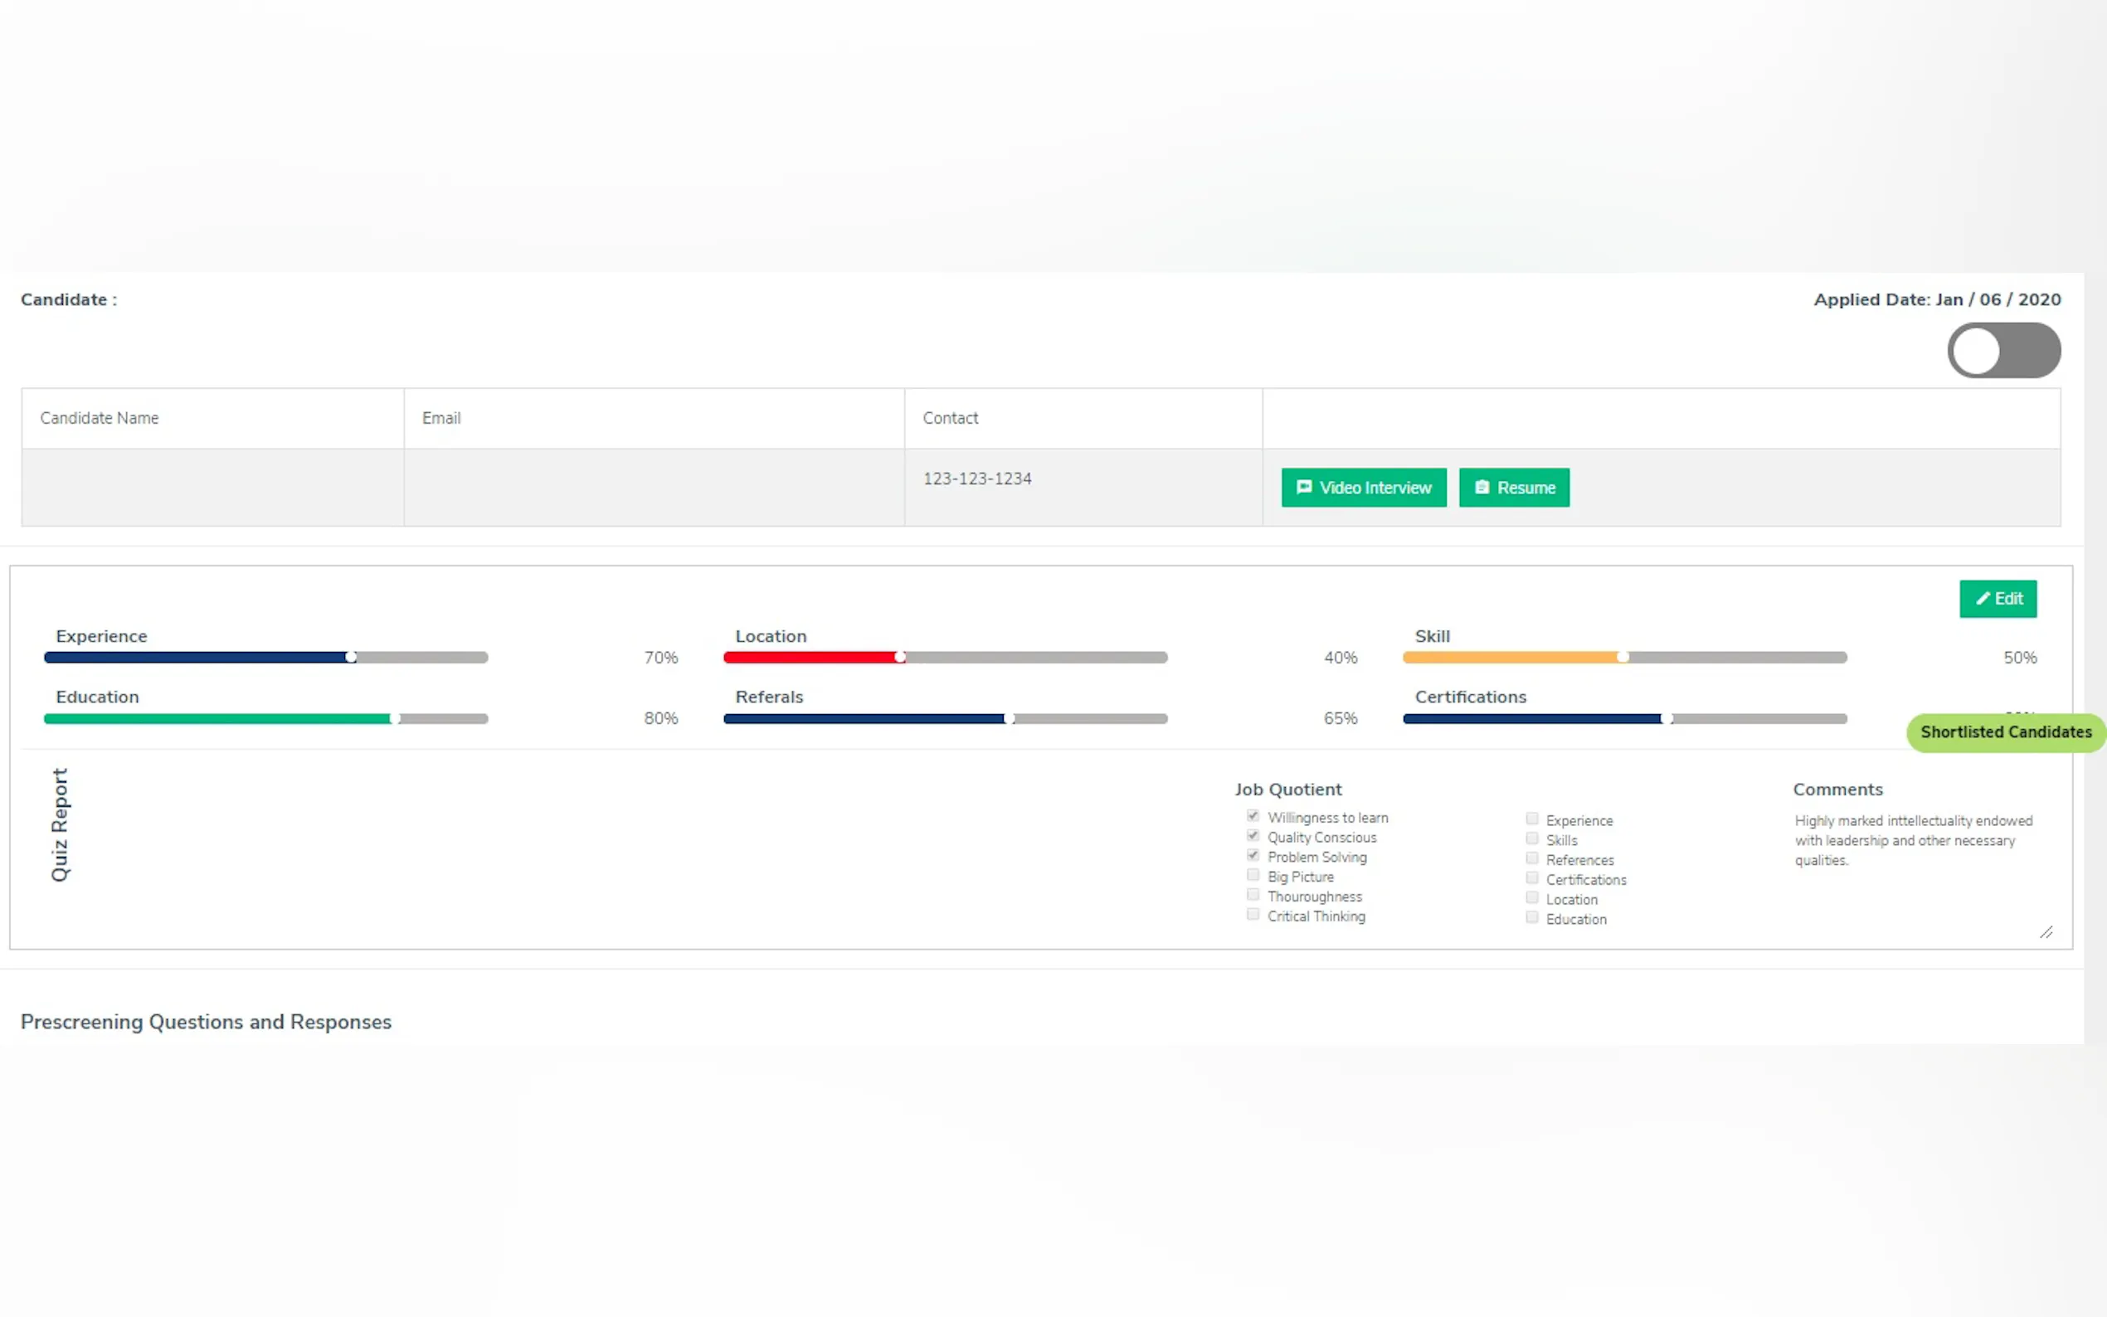Click the Video Interview button

(x=1363, y=488)
